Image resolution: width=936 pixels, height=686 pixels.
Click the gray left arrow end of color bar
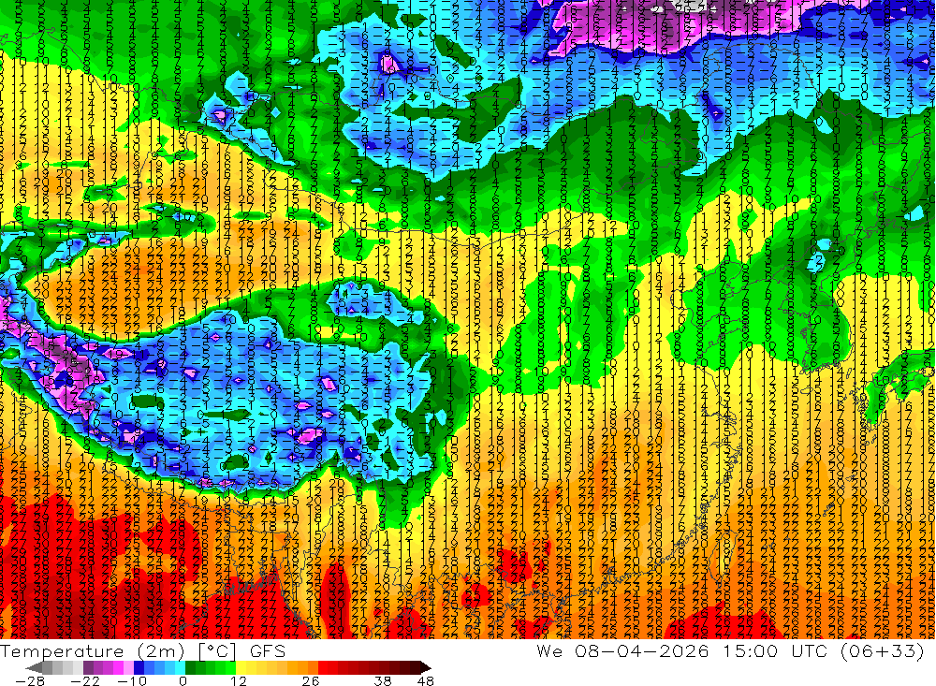pyautogui.click(x=34, y=667)
